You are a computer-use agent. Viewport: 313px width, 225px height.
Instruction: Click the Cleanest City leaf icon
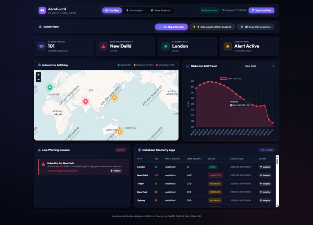coord(165,46)
